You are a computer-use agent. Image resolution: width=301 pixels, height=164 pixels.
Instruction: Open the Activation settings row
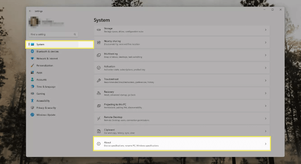click(182, 68)
